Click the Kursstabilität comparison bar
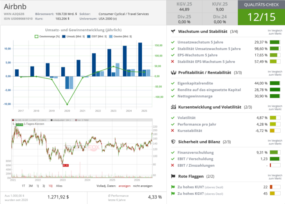 click(x=275, y=131)
